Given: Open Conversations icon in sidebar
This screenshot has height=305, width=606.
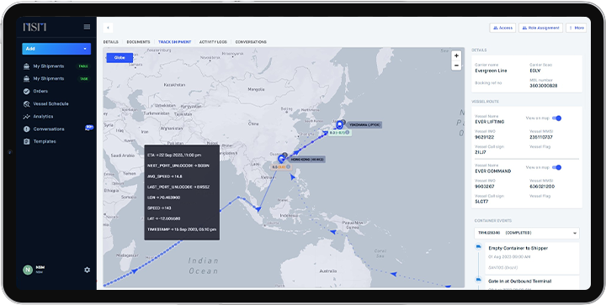Looking at the screenshot, I should click(26, 129).
